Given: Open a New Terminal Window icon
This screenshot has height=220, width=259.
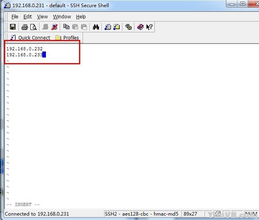Looking at the screenshot, I should (108, 27).
